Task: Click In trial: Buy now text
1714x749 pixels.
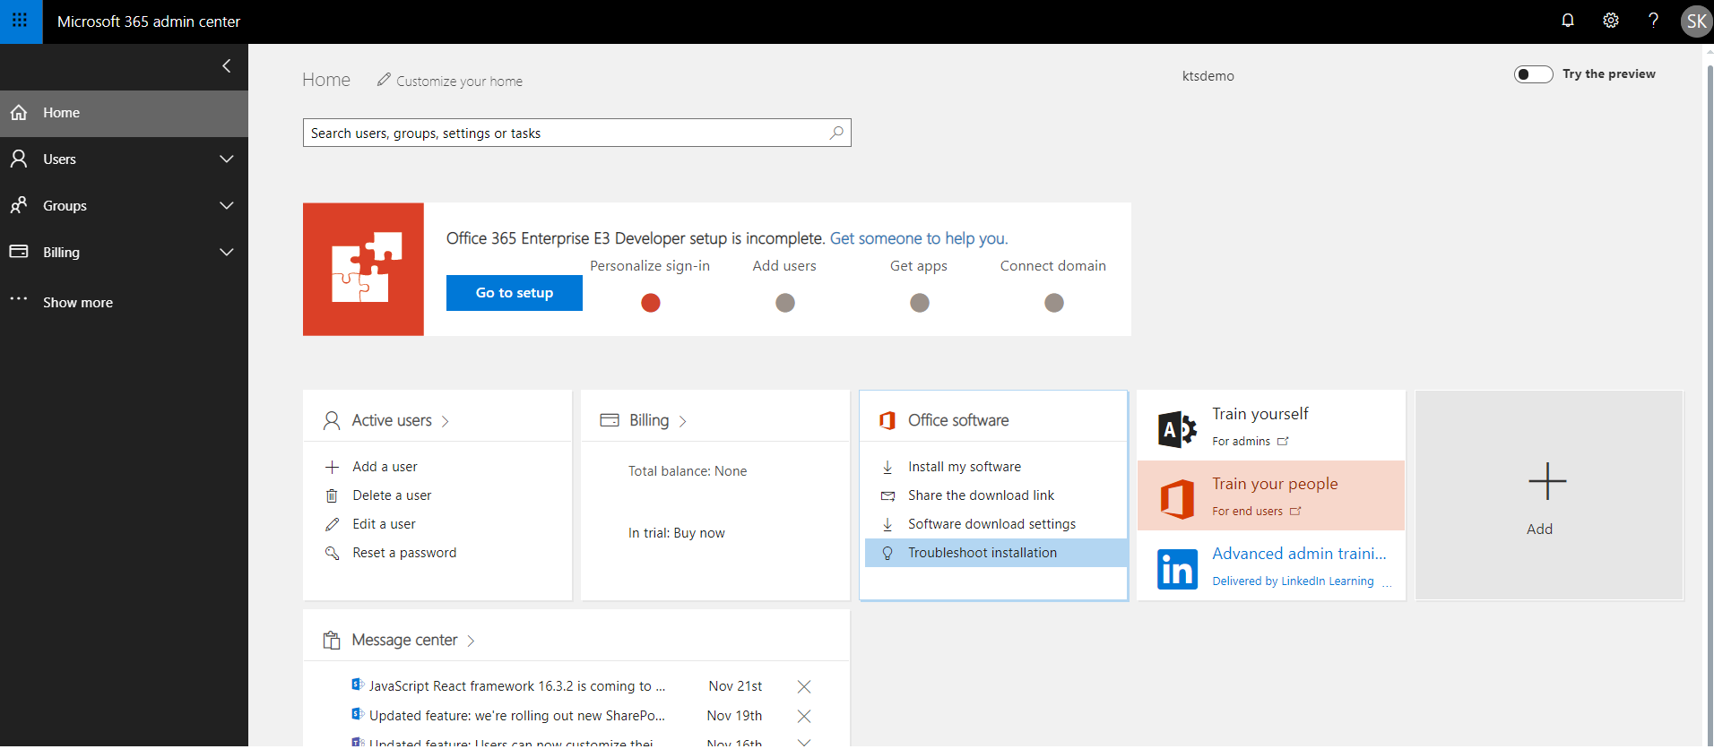Action: 677,533
